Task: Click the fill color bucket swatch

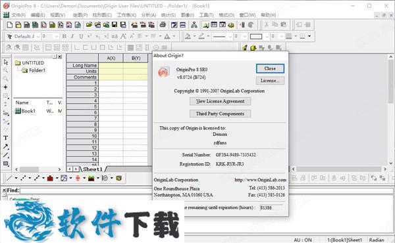Action: pyautogui.click(x=188, y=36)
